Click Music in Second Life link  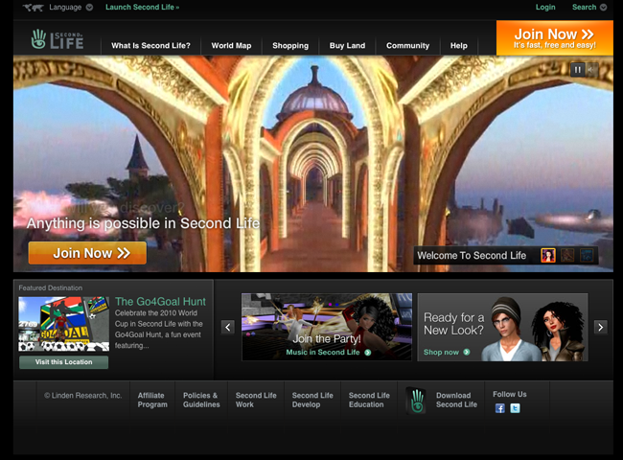(323, 353)
